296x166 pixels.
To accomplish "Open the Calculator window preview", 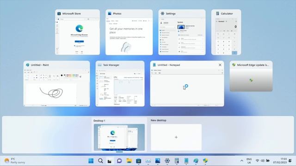I will [x=226, y=32].
